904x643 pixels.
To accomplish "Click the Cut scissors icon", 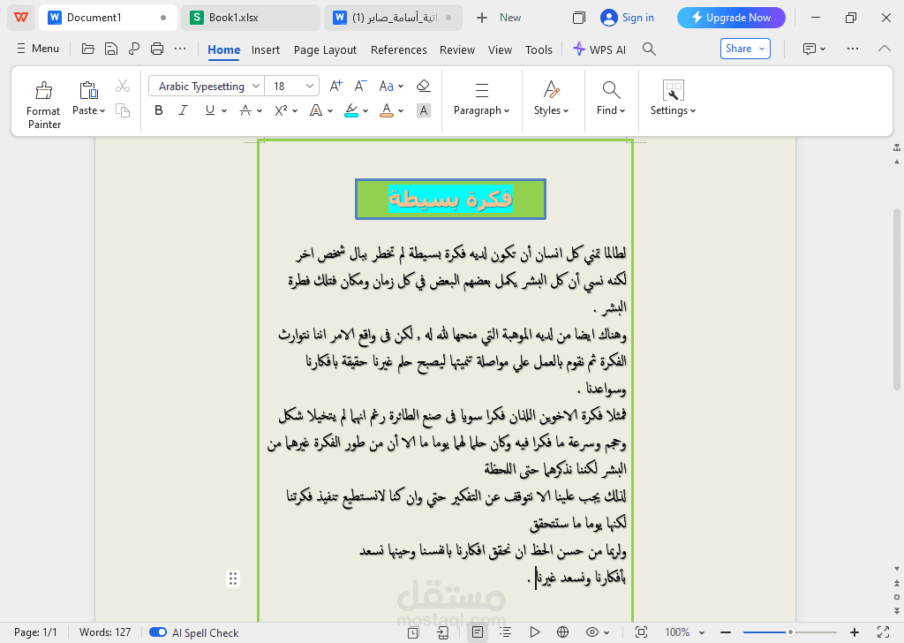I will tap(122, 87).
